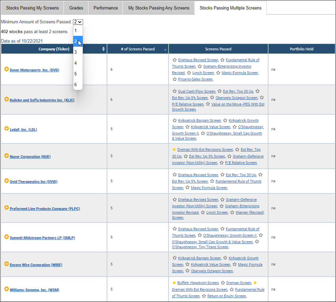336x302 pixels.
Task: Star Kirkpatrick Value Screen in Encore Wire row
Action: coord(188,264)
